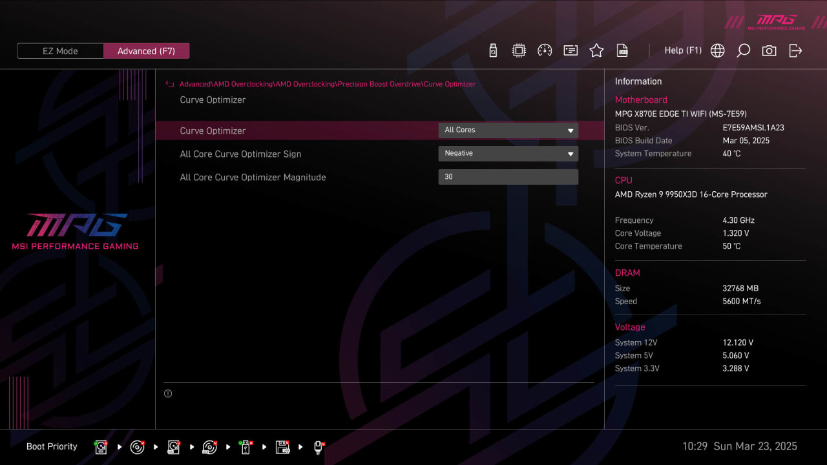Take a screenshot with the camera icon

click(x=769, y=50)
